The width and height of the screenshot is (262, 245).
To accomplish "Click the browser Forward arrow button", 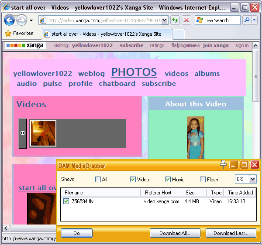I will (x=21, y=20).
